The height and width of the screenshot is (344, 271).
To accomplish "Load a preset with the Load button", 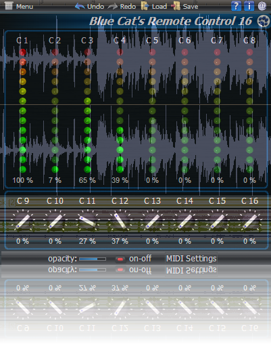I will coord(154,6).
